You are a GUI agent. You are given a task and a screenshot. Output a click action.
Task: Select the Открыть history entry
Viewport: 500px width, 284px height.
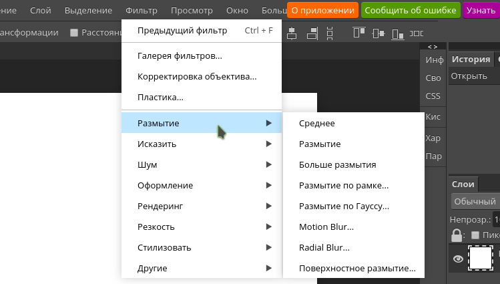[x=474, y=76]
